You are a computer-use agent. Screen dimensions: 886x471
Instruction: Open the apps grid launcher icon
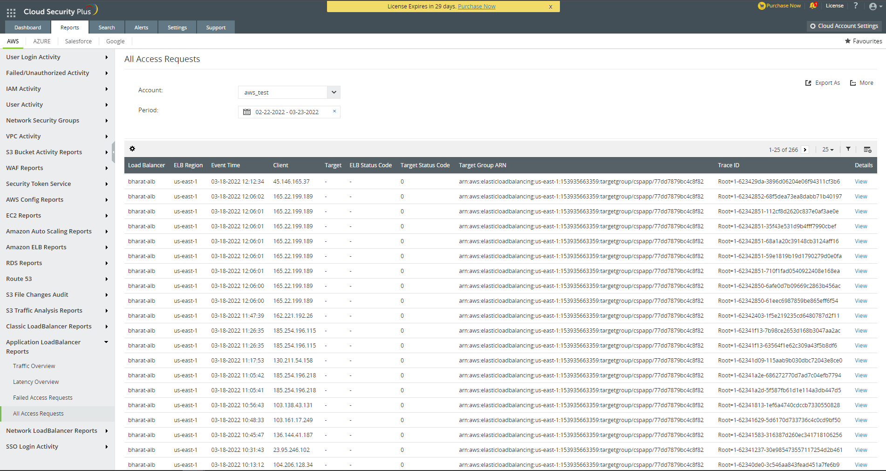(11, 13)
